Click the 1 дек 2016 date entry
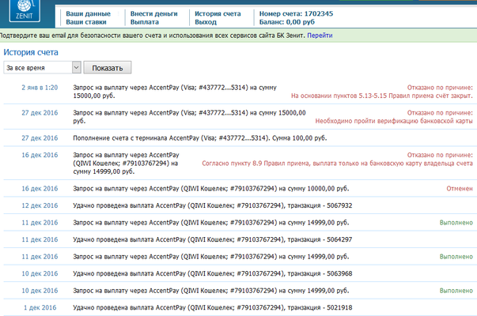Viewport: 477px width, 316px height. coord(41,307)
